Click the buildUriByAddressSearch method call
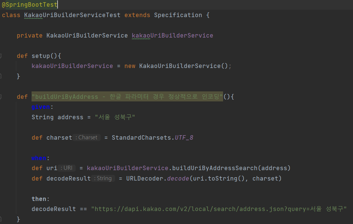 pyautogui.click(x=215, y=168)
